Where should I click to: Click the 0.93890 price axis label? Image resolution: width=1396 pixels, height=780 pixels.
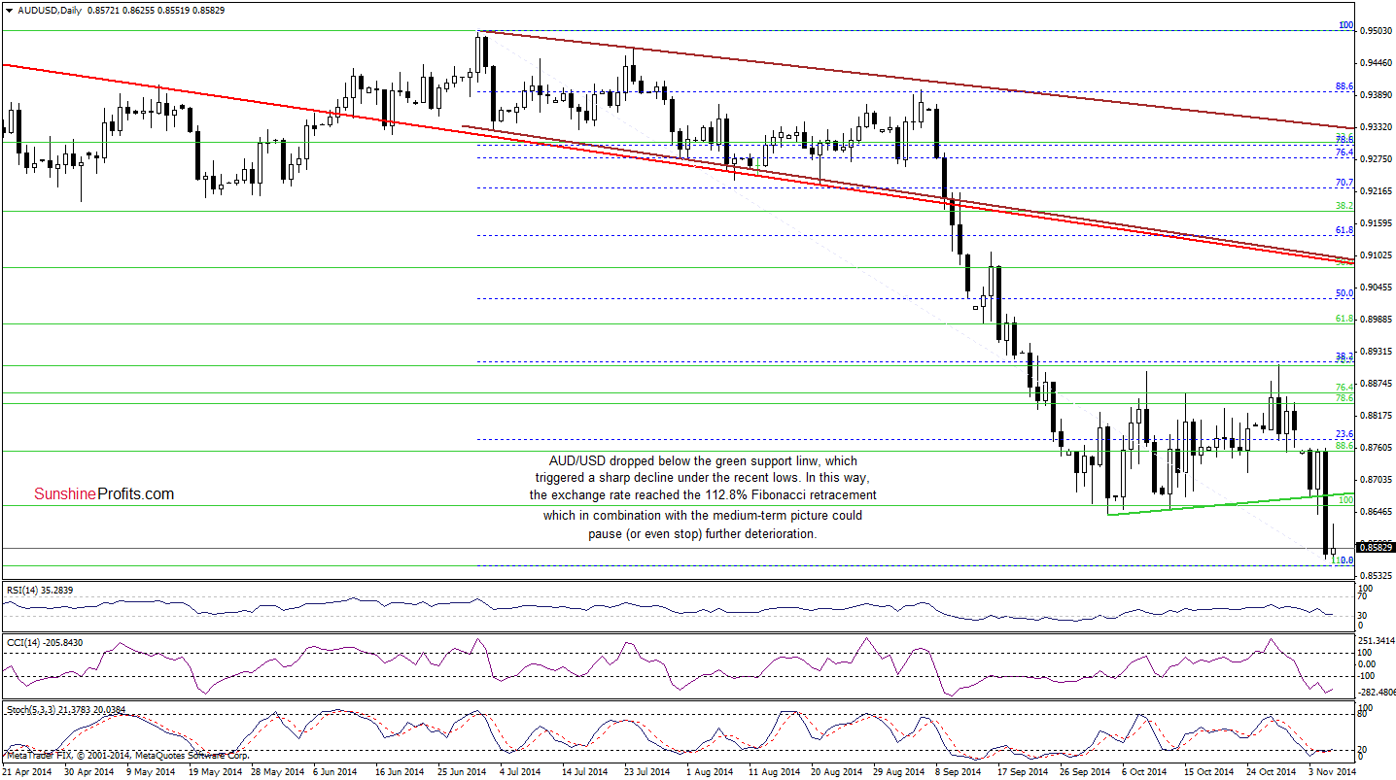click(x=1375, y=95)
